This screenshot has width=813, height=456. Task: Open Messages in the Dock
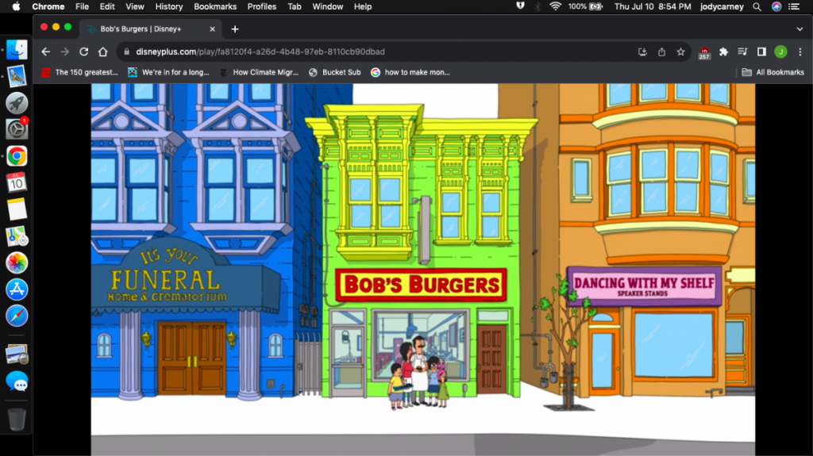coord(17,382)
